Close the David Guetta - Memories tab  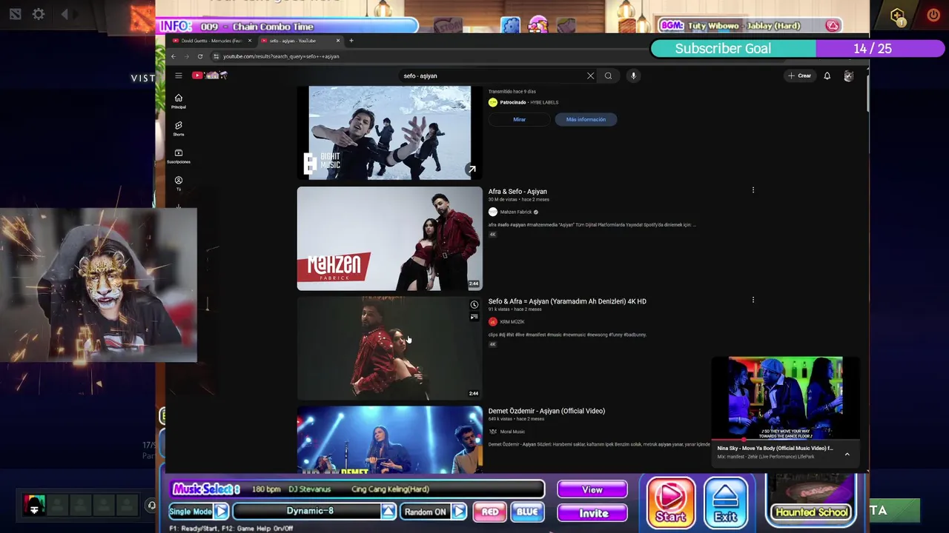250,41
